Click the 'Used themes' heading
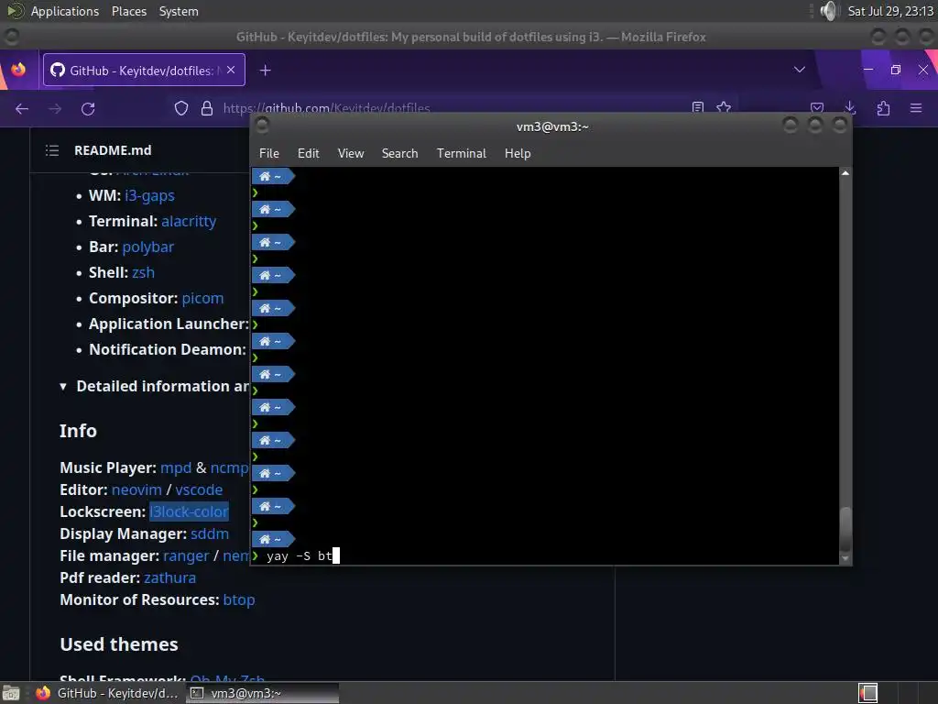Viewport: 938px width, 704px height. coord(119,644)
